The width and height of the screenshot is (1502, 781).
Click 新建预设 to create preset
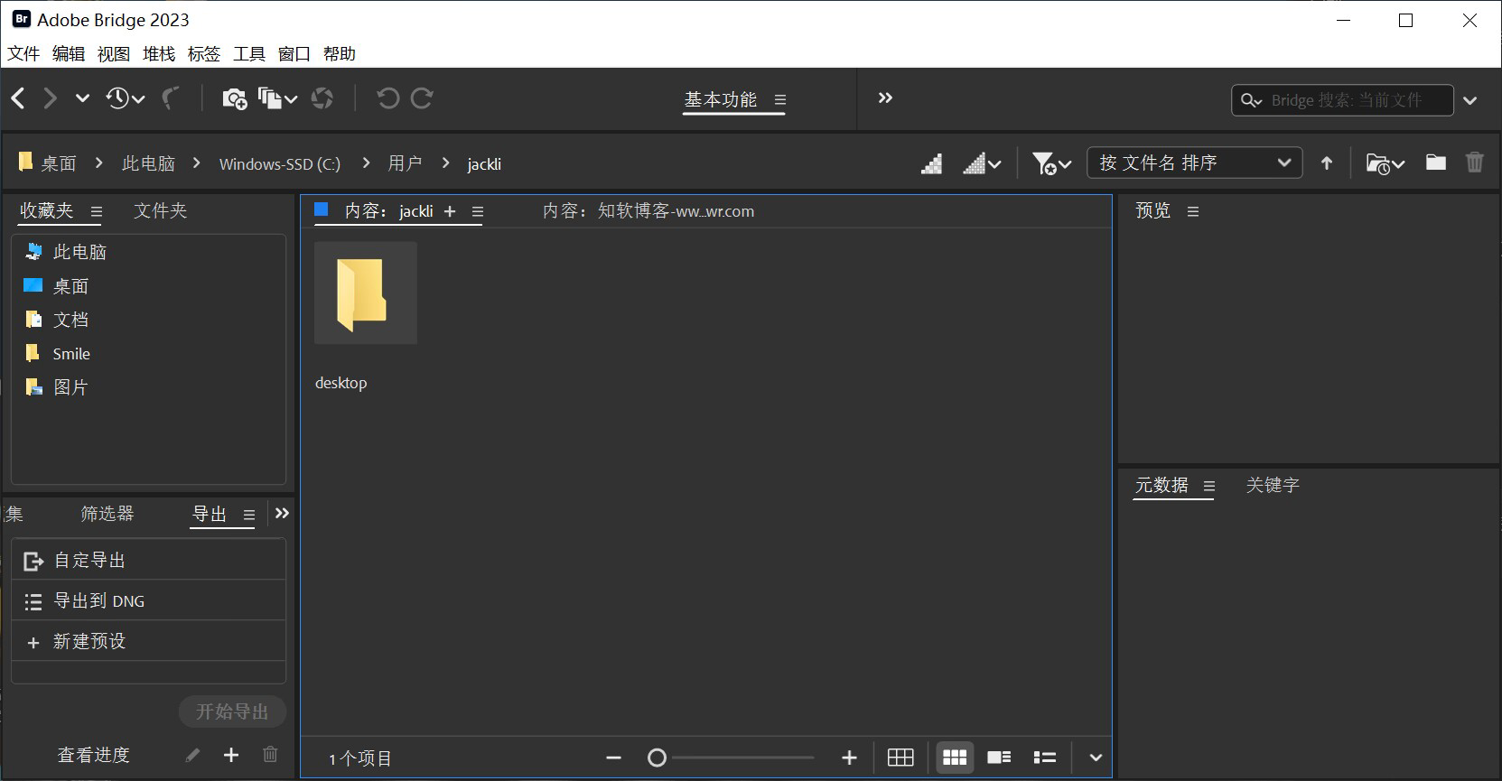[x=148, y=641]
